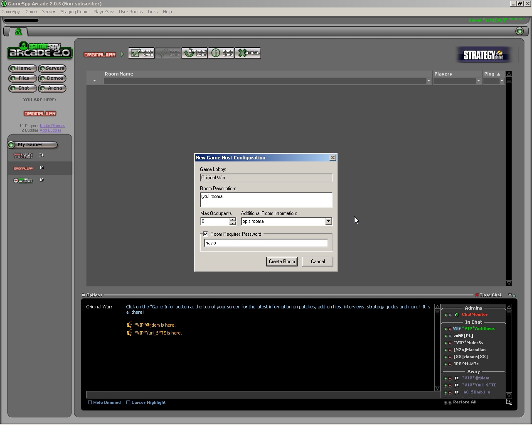This screenshot has width=532, height=425.
Task: Click the Original War breadcrumb logo in toolbar
Action: point(100,54)
